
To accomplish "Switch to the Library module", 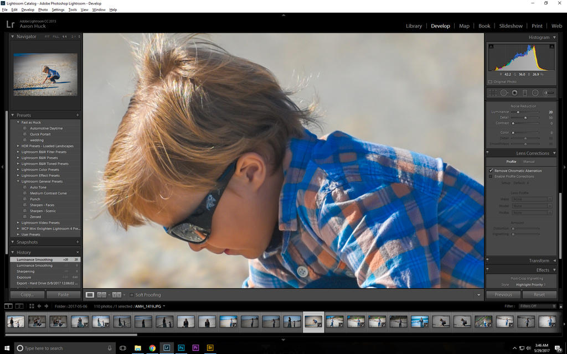I will pyautogui.click(x=414, y=26).
